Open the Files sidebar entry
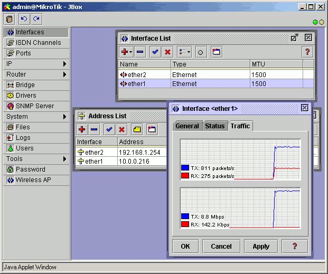 tap(36, 127)
